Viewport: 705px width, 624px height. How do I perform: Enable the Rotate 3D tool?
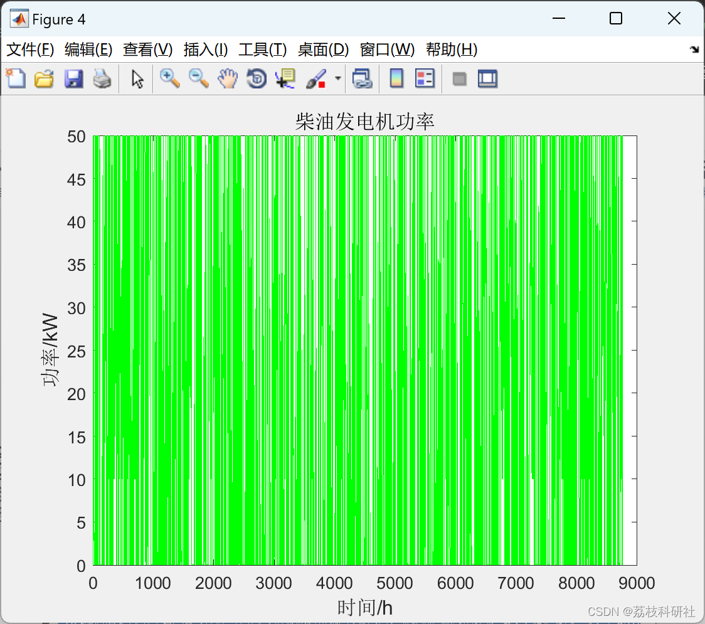click(x=257, y=78)
